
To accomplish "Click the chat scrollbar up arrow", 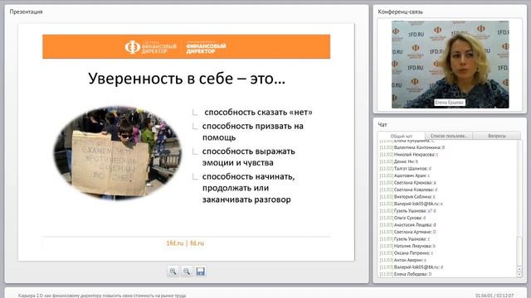I will [x=519, y=269].
